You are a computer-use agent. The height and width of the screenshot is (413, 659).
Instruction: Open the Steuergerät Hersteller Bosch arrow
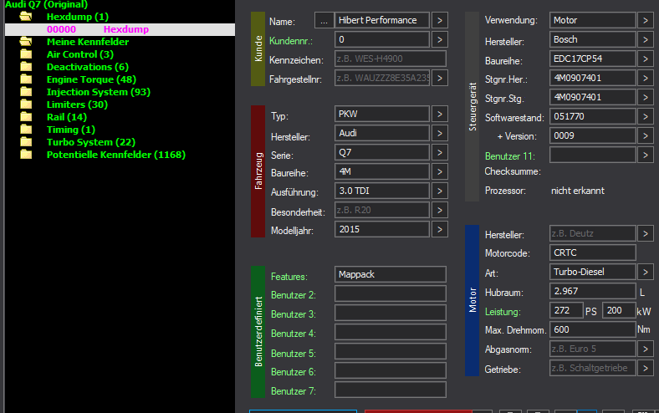tap(646, 39)
